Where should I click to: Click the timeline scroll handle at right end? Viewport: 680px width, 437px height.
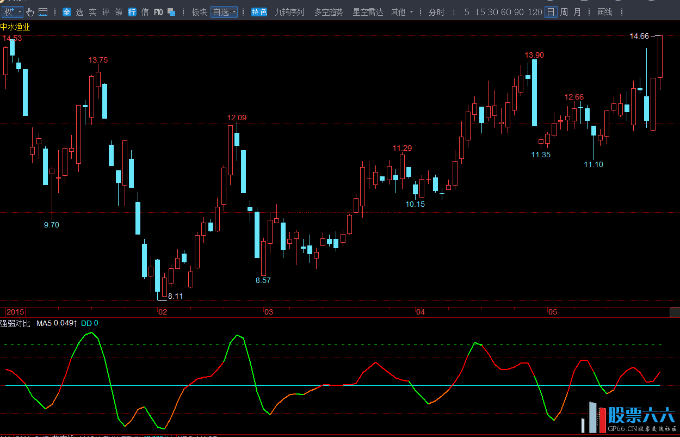pos(675,312)
